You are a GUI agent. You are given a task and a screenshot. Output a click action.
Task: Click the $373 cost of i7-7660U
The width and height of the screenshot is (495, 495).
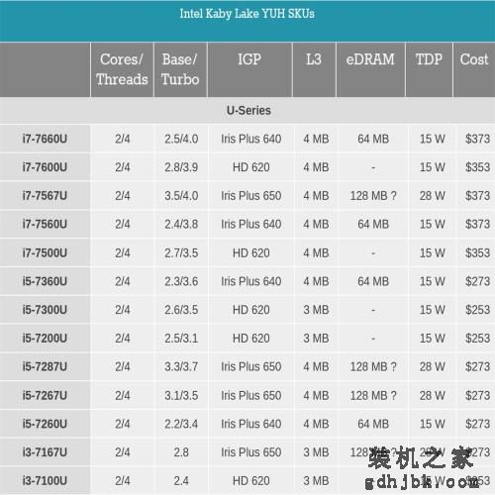[x=477, y=139]
